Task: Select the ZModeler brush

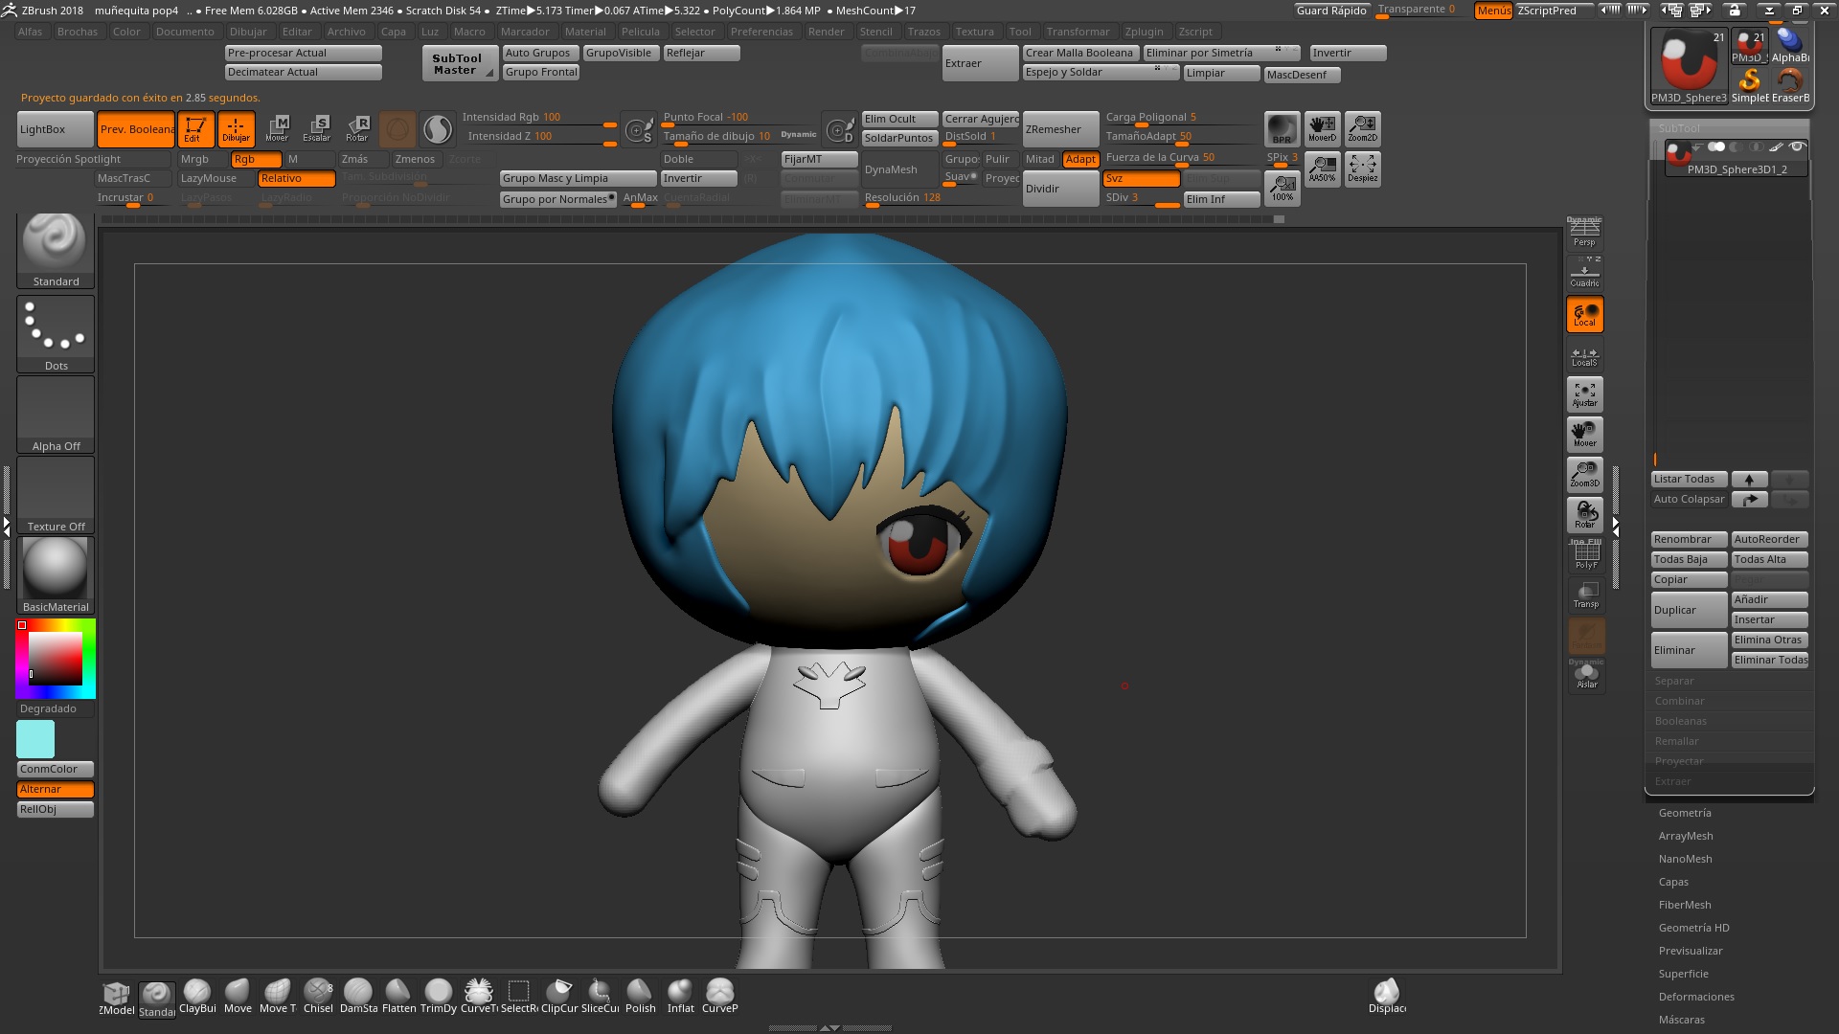Action: click(117, 999)
